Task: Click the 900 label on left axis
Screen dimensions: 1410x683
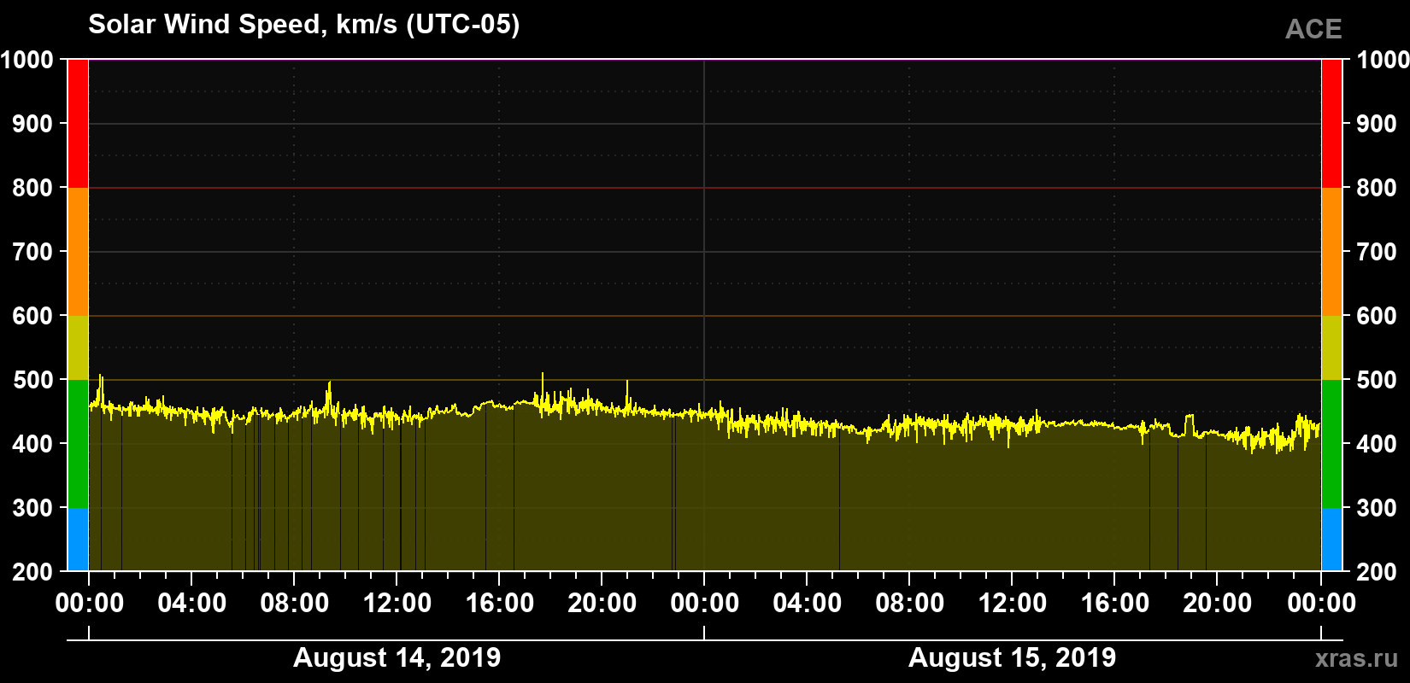Action: point(32,124)
